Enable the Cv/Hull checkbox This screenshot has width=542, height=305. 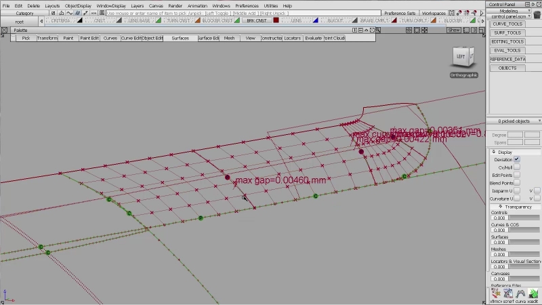pyautogui.click(x=517, y=167)
